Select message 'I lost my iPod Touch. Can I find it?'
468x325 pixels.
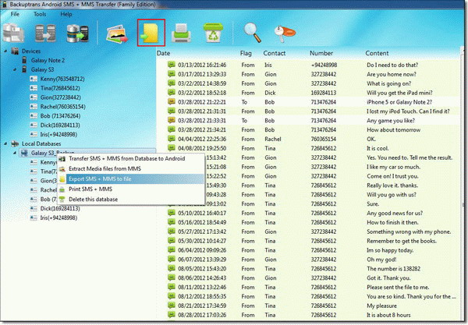point(408,111)
